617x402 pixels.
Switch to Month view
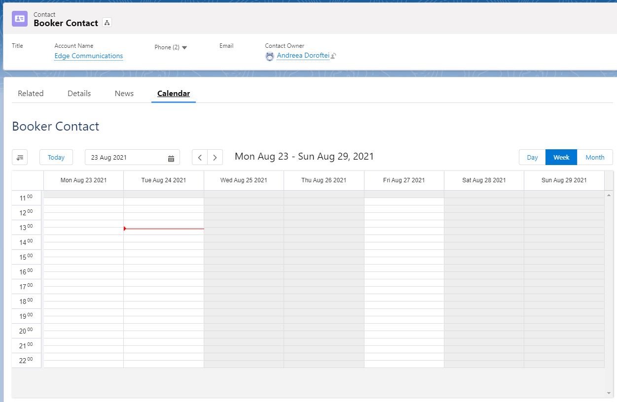click(595, 157)
